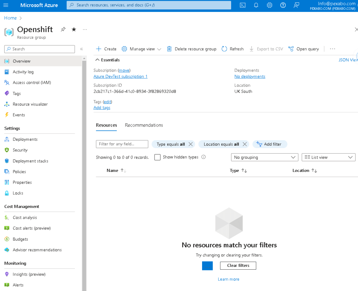Viewport: 358px width, 291px height.
Task: Click the Tags icon in sidebar
Action: point(7,93)
